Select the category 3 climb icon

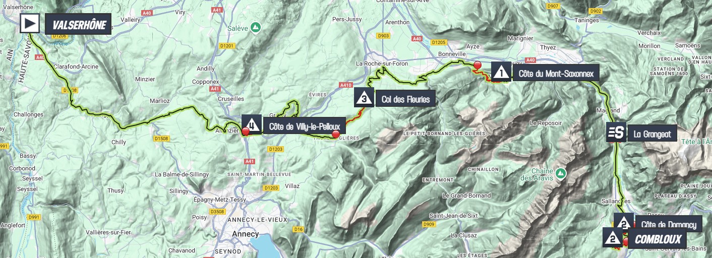[x=364, y=97]
